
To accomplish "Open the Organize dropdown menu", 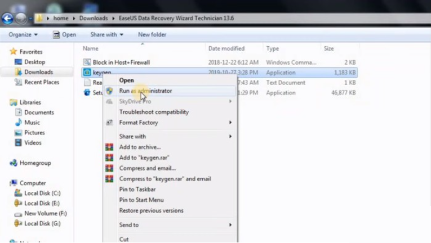I will (23, 35).
